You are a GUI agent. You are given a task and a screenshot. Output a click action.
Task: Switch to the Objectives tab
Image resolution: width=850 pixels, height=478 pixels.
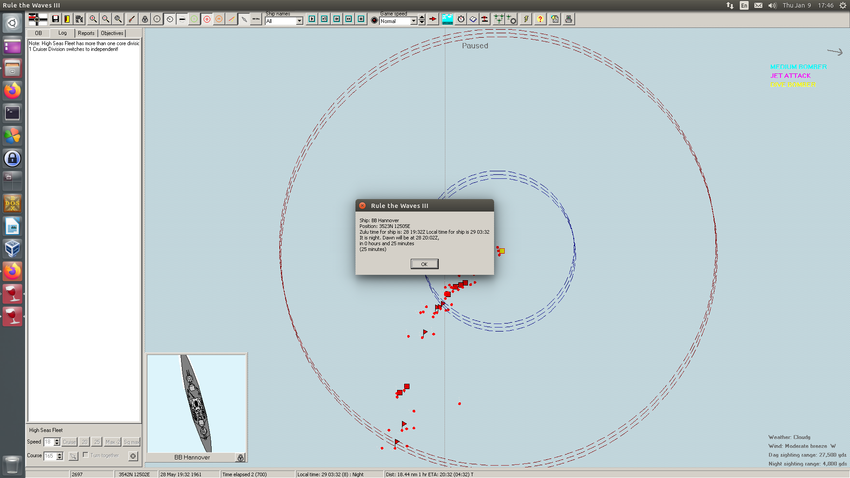[112, 33]
